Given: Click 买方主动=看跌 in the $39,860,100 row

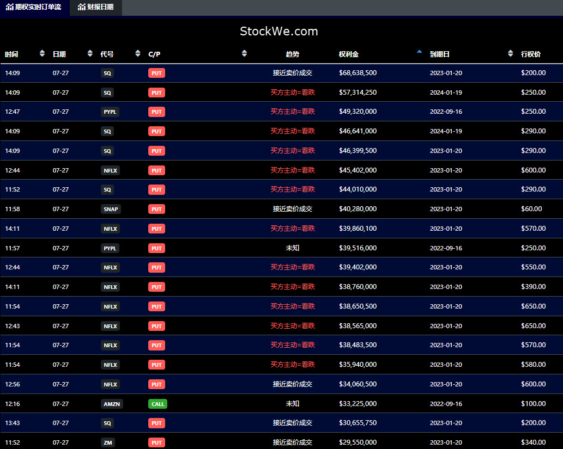Looking at the screenshot, I should (x=292, y=229).
